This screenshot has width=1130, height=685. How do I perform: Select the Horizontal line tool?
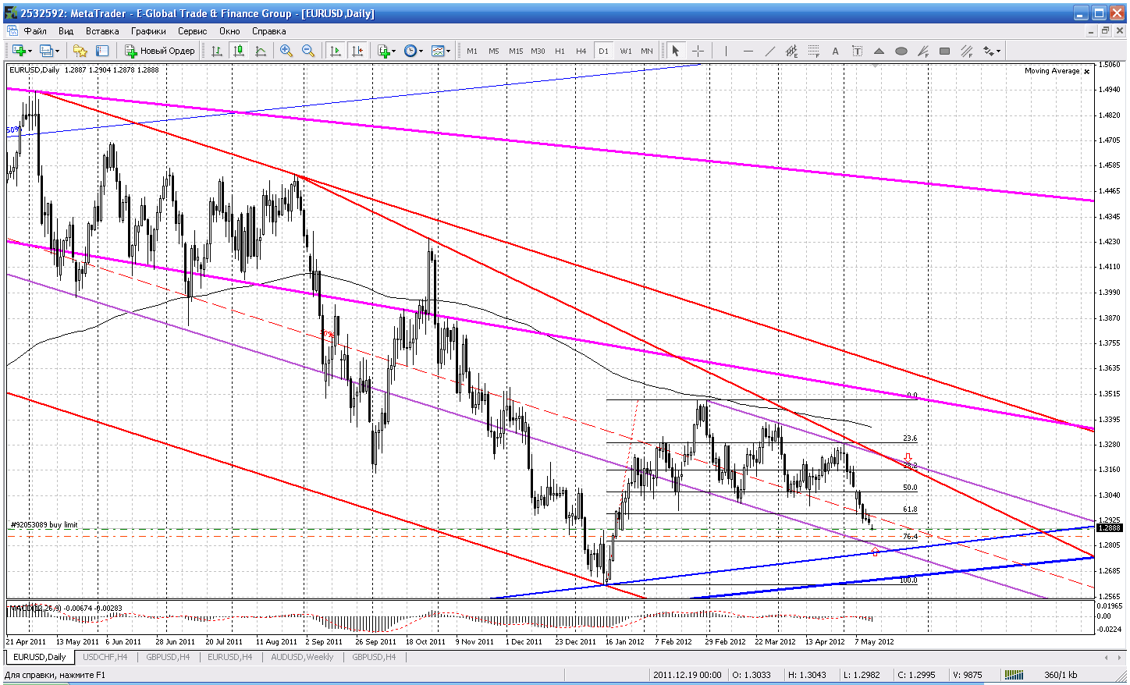click(x=748, y=51)
